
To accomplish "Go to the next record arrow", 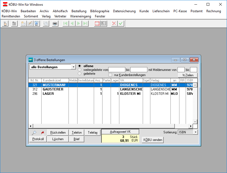I will tap(79, 23).
